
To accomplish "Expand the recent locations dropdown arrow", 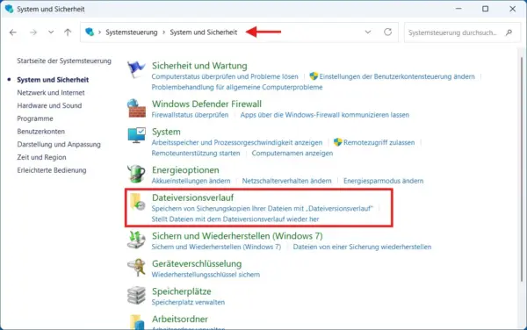I will coord(51,32).
